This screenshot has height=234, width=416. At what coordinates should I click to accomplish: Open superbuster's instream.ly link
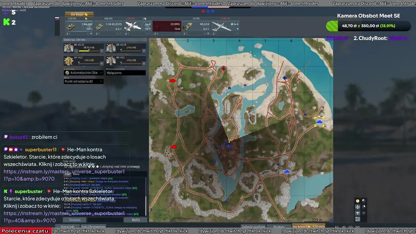pyautogui.click(x=64, y=217)
